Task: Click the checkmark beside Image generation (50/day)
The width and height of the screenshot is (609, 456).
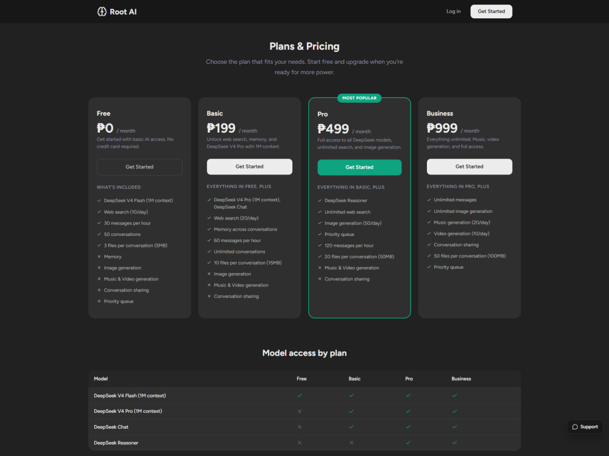Action: point(320,223)
